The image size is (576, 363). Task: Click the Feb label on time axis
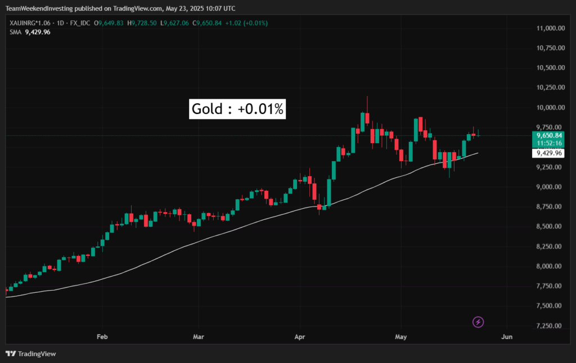[102, 337]
